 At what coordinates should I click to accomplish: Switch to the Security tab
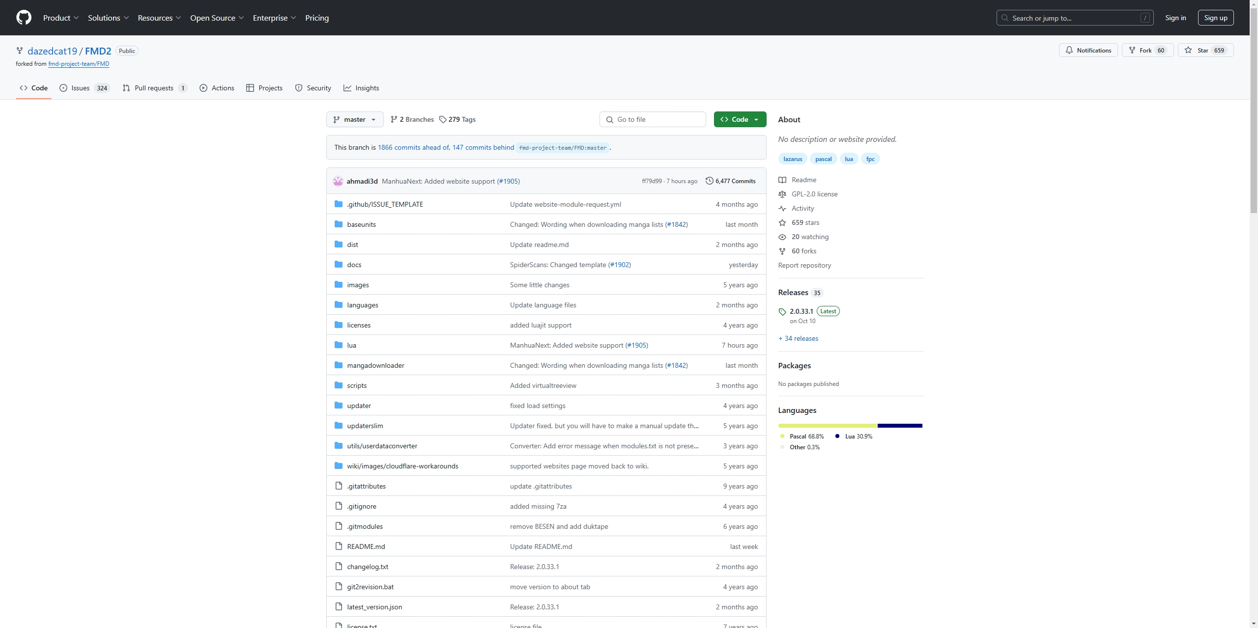pyautogui.click(x=313, y=88)
